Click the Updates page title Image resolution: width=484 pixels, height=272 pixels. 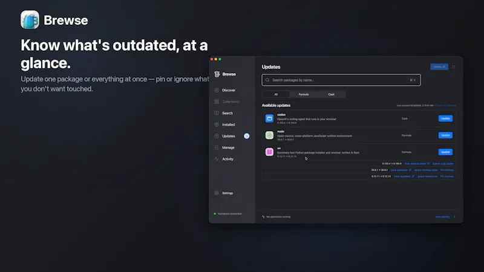click(x=271, y=67)
